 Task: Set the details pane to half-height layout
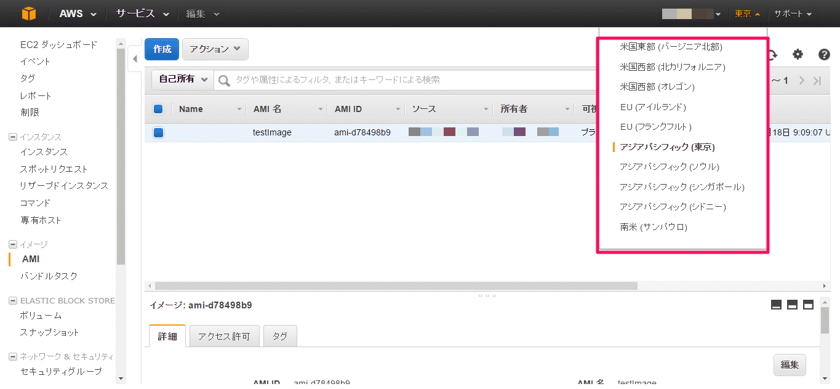point(793,305)
